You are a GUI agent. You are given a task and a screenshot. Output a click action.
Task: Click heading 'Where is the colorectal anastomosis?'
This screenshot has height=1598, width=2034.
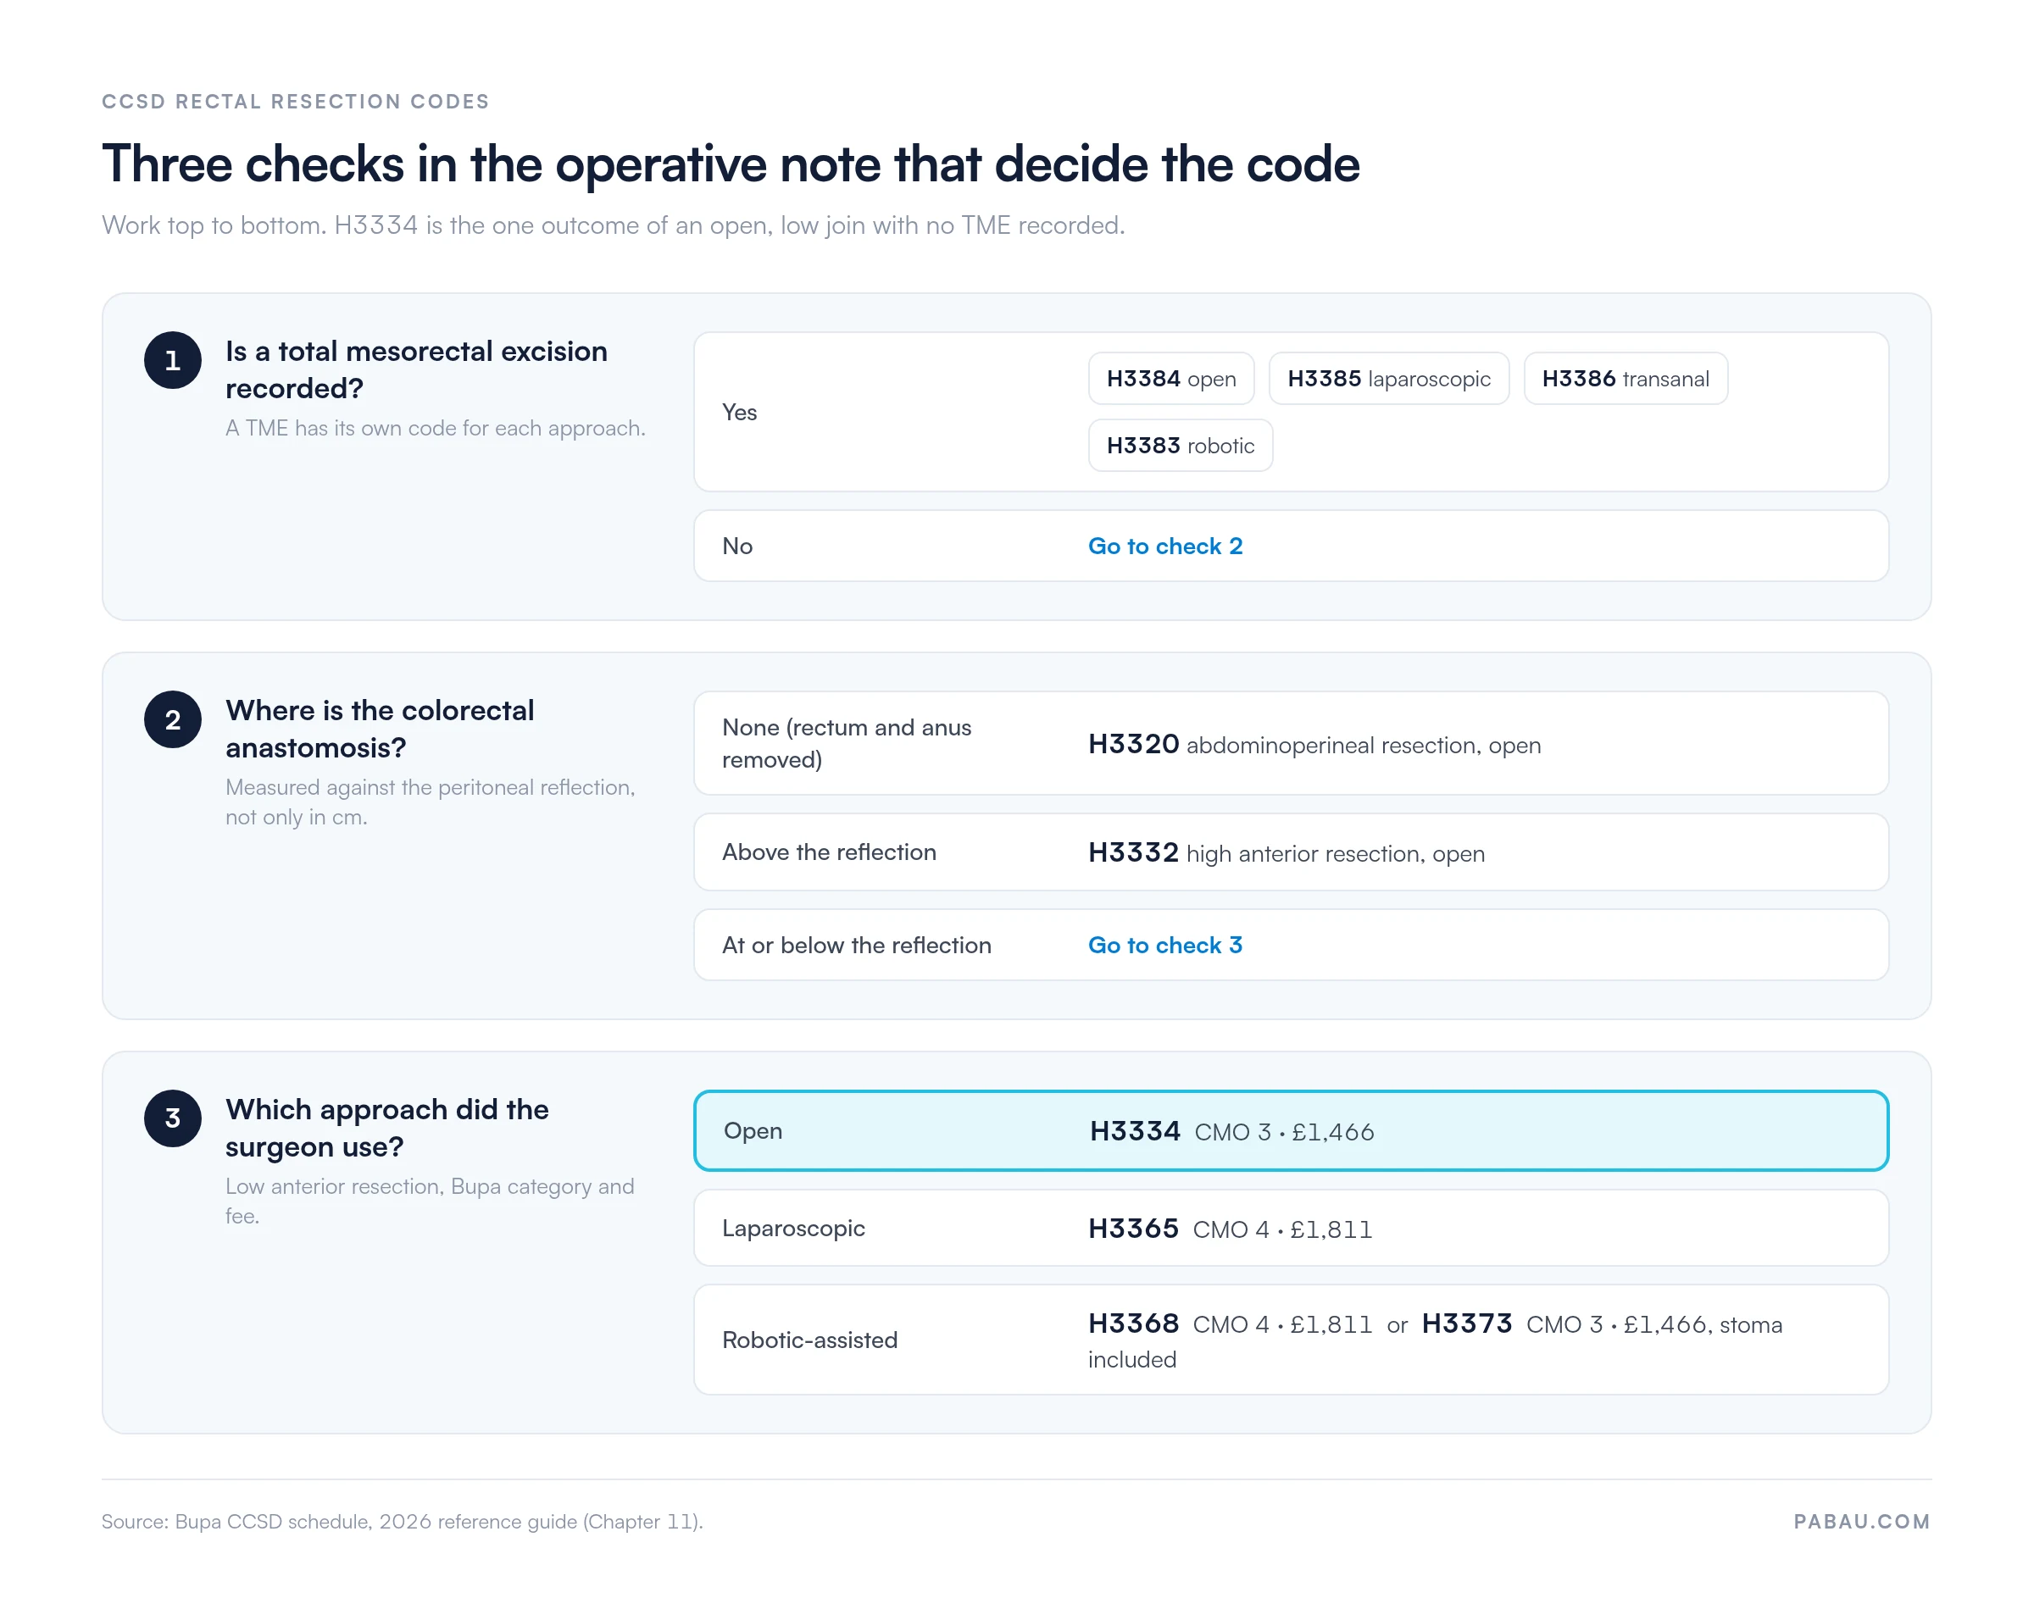pyautogui.click(x=380, y=729)
